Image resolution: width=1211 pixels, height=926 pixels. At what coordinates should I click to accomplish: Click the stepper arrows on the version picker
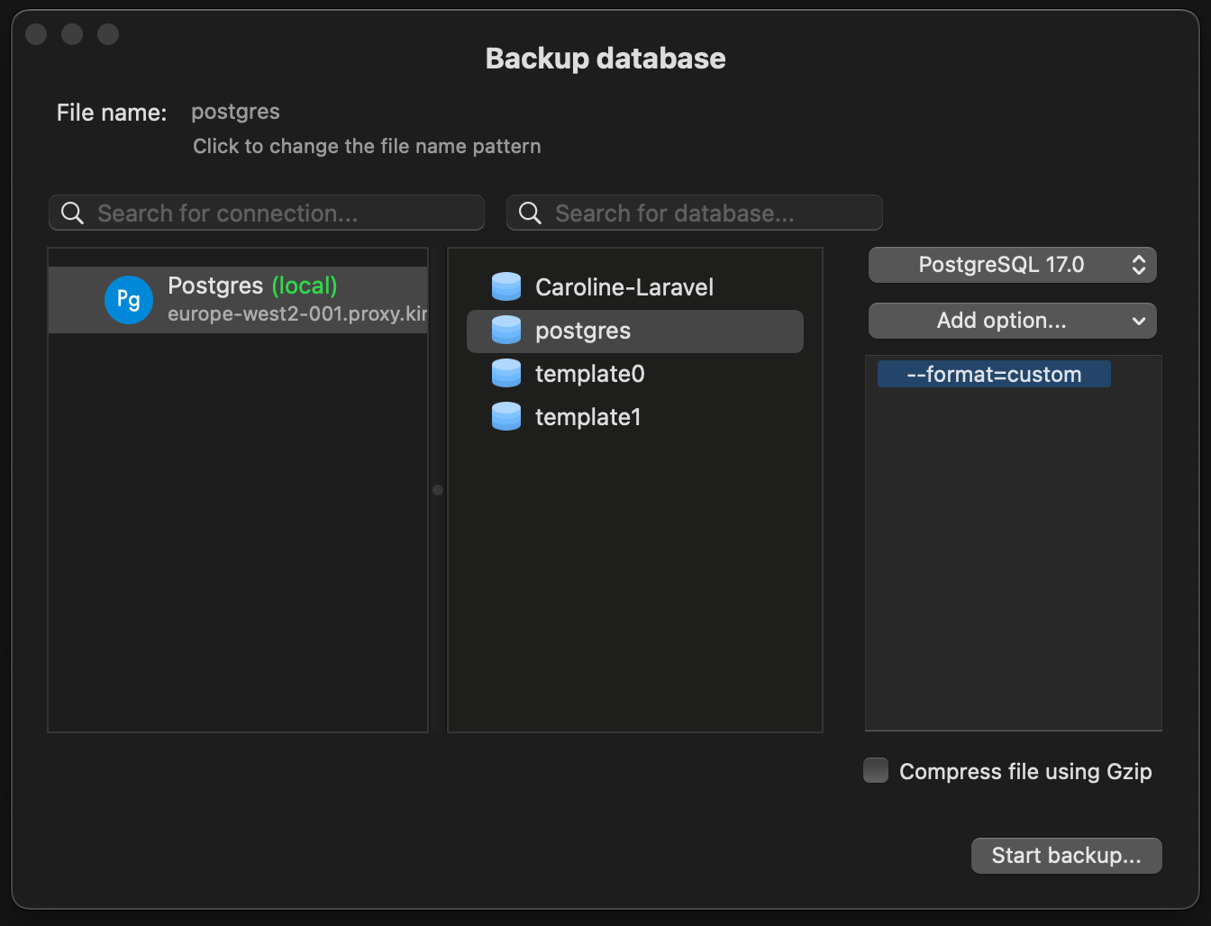[1141, 264]
